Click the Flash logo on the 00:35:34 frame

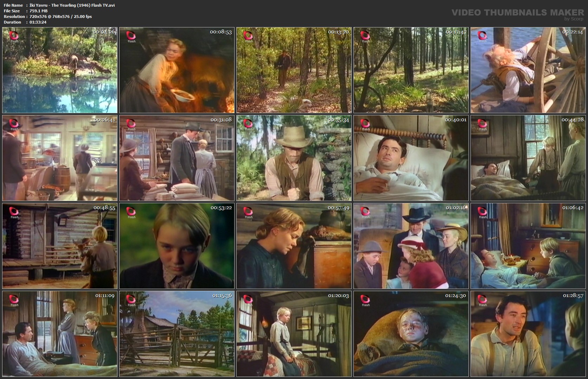pyautogui.click(x=248, y=124)
